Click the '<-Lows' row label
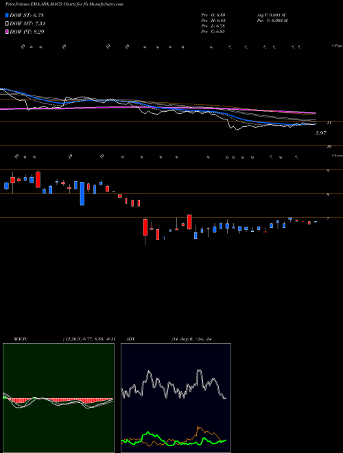 pyautogui.click(x=337, y=155)
